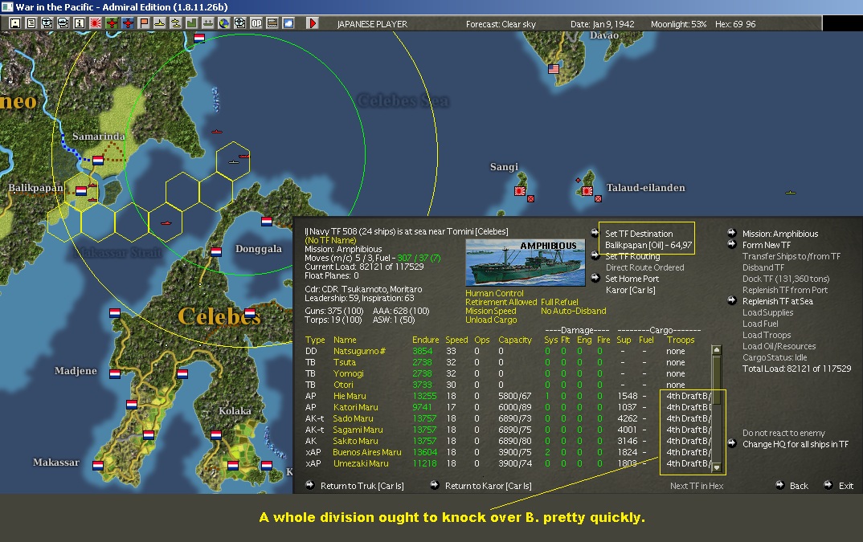Click the weather cloud toolbar icon
This screenshot has width=863, height=542.
click(288, 23)
